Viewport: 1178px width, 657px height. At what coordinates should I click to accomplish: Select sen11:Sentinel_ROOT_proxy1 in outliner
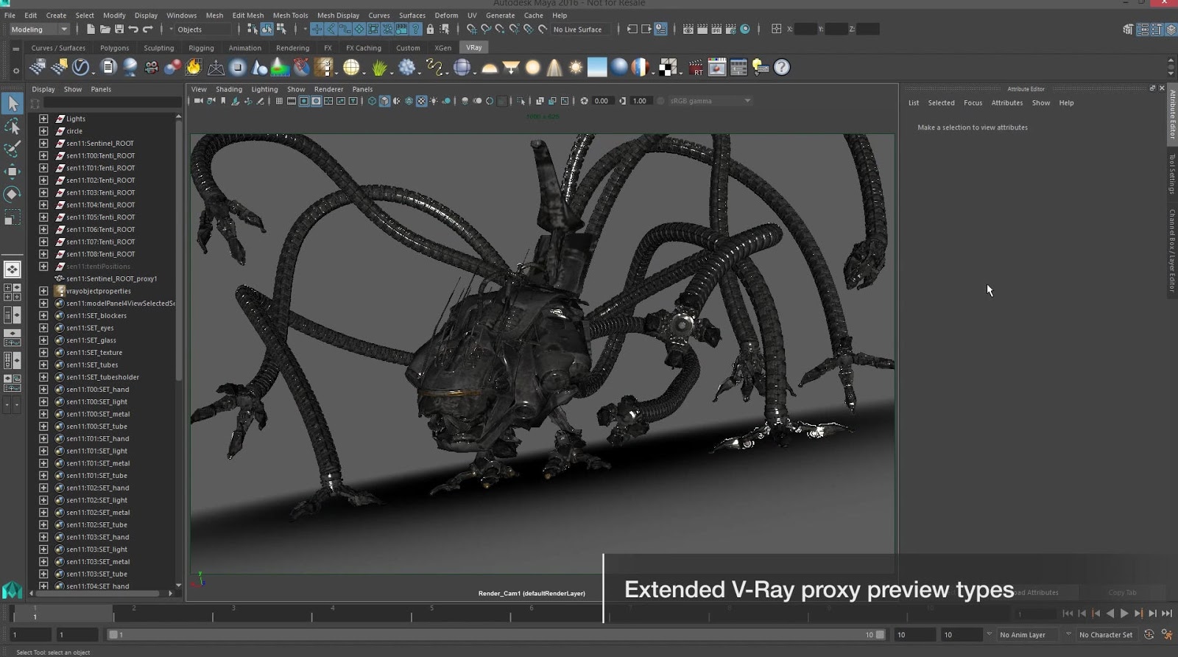point(112,278)
